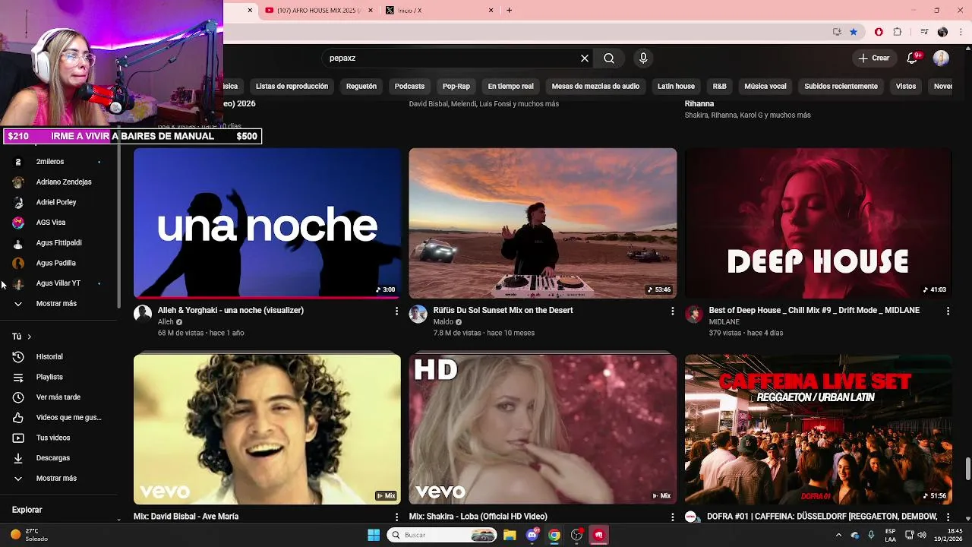Start voice search with microphone icon
The height and width of the screenshot is (547, 972).
(x=643, y=58)
